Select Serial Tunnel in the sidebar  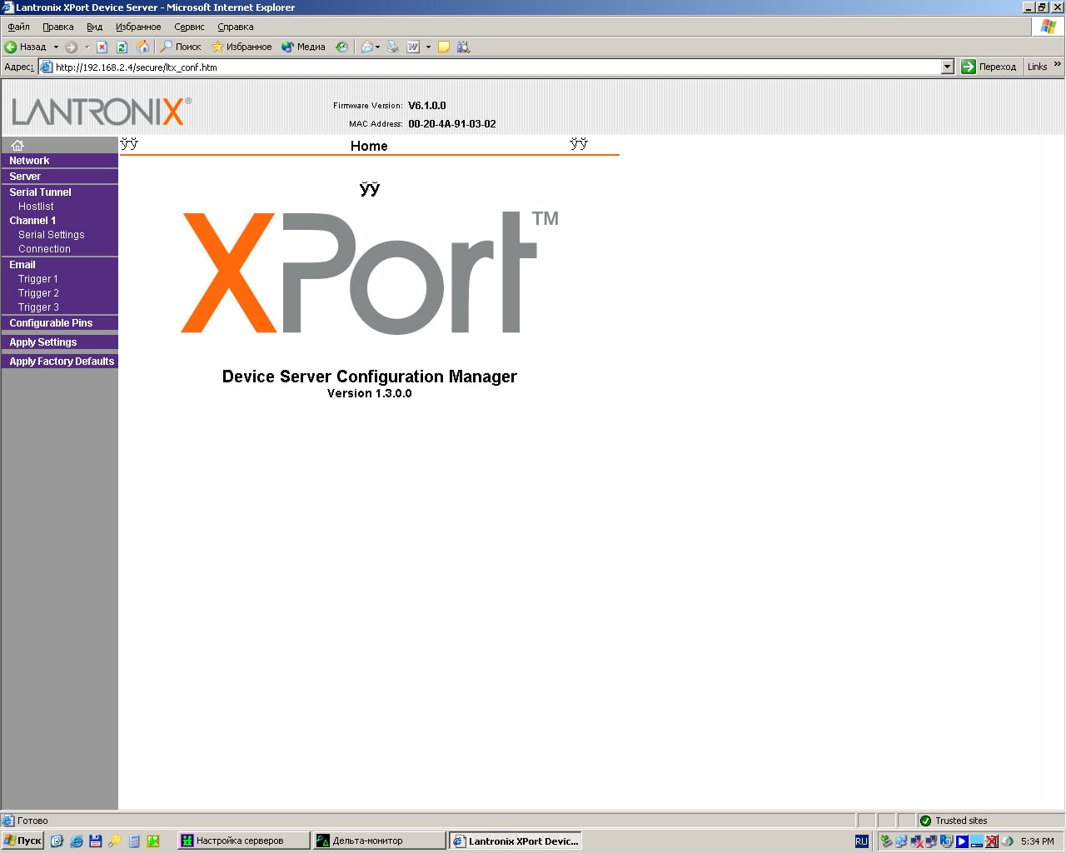pyautogui.click(x=40, y=192)
